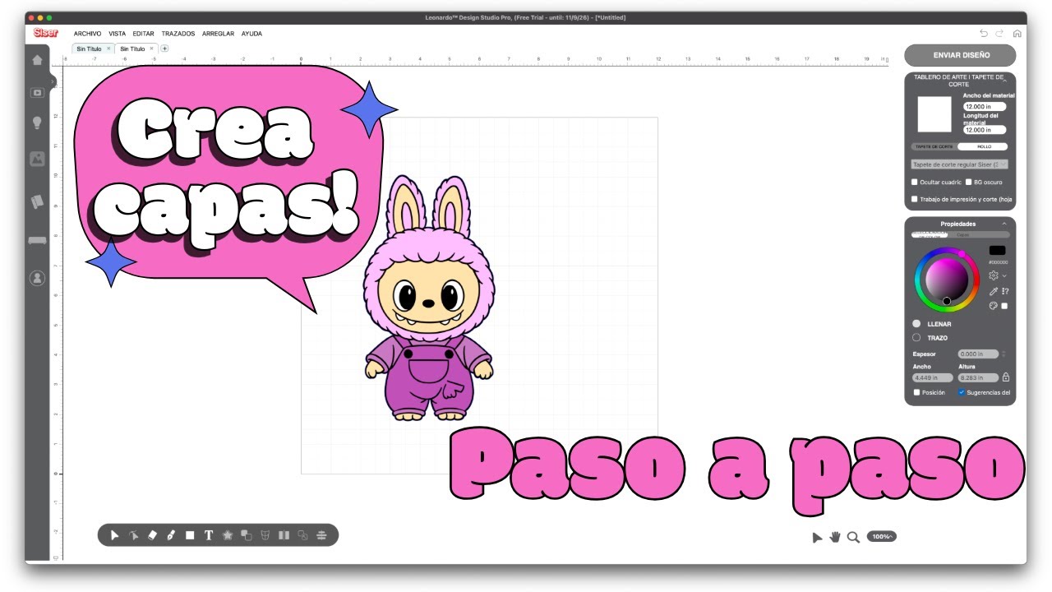This screenshot has height=592, width=1052.
Task: Adjust the Espesor stepper arrows
Action: [1004, 354]
